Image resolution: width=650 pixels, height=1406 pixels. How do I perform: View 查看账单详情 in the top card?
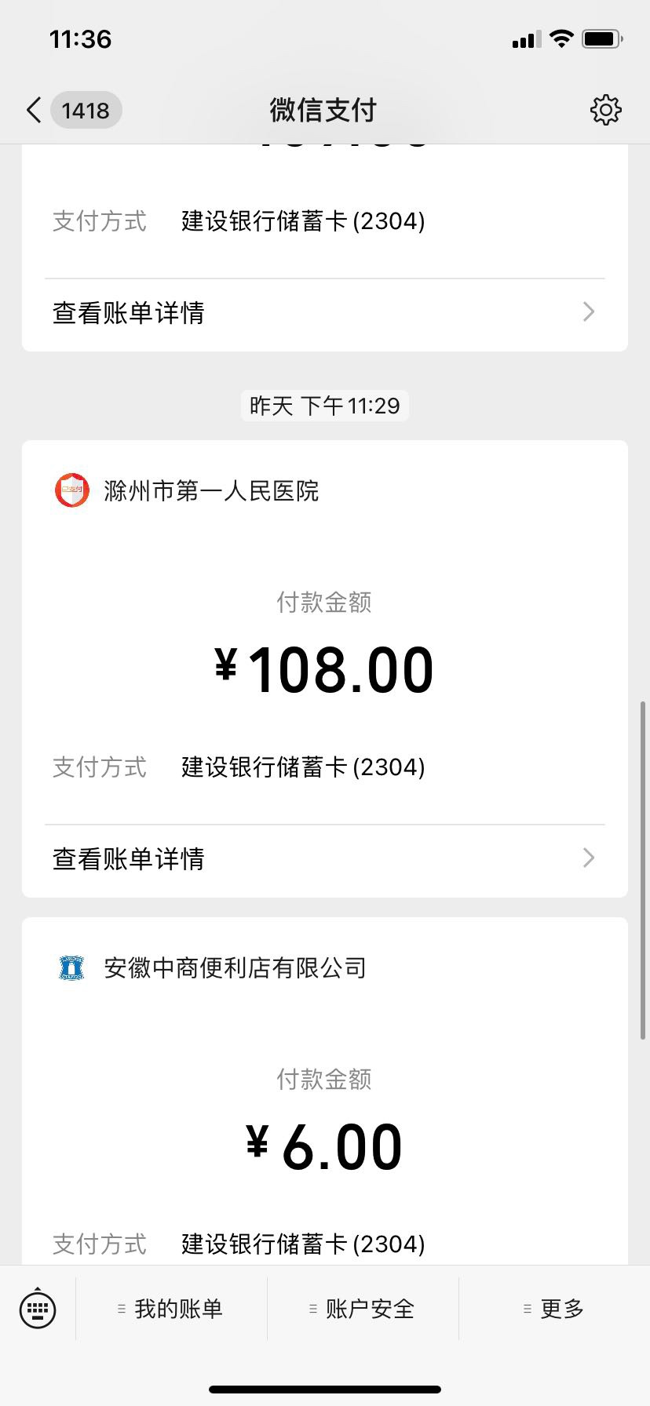(129, 313)
